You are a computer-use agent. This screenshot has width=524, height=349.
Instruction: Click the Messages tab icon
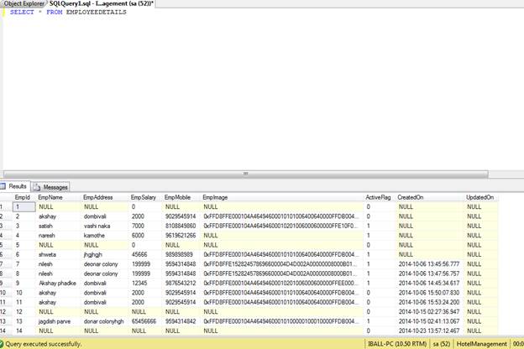(37, 187)
